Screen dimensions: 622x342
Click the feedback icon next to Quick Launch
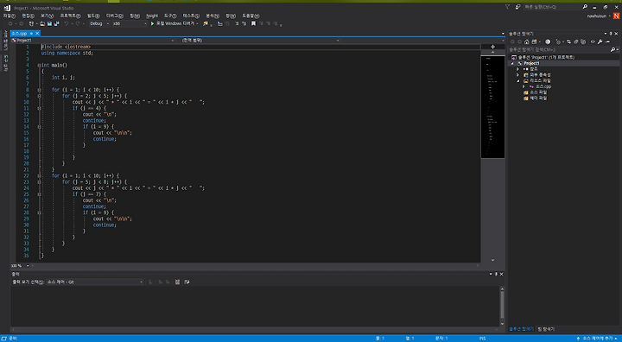pyautogui.click(x=517, y=7)
